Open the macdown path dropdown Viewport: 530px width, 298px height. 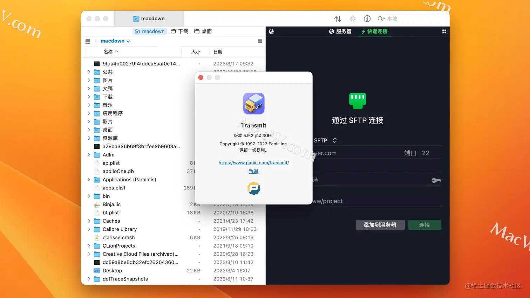click(115, 41)
